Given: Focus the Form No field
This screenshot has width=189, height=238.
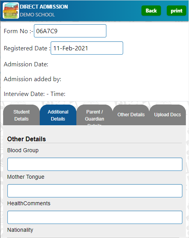Looking at the screenshot, I should [x=70, y=31].
